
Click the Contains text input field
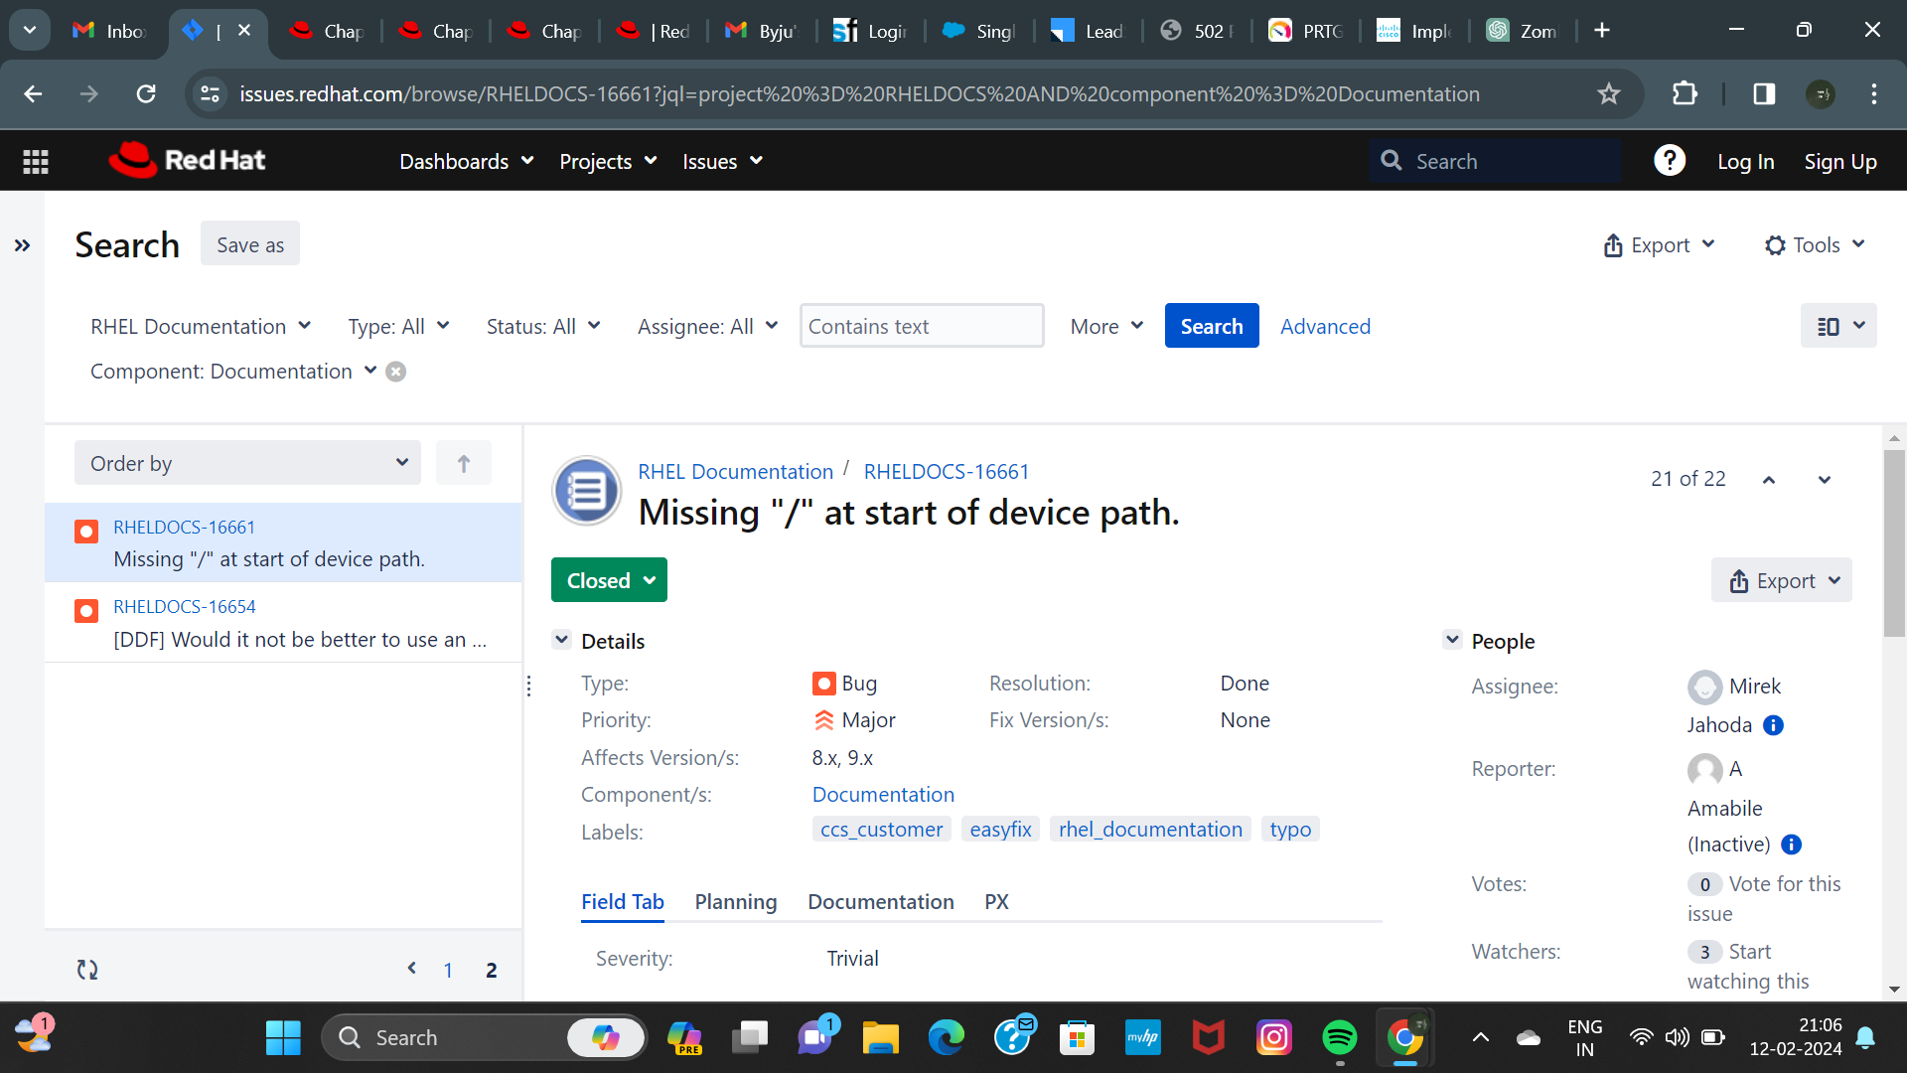point(921,327)
